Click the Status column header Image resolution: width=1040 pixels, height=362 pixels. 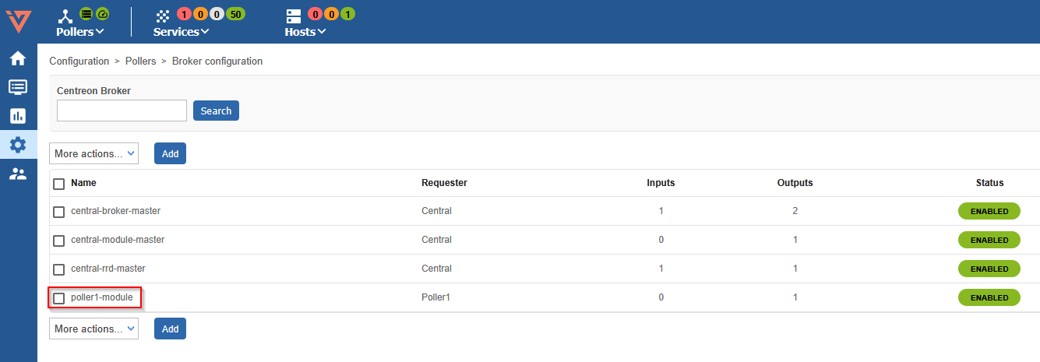click(x=989, y=183)
